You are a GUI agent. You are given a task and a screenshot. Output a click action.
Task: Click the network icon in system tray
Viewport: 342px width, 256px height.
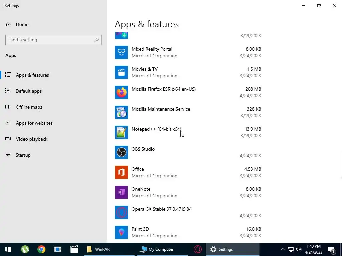pyautogui.click(x=291, y=249)
